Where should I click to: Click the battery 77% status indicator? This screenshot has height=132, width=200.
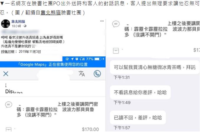[94, 59]
